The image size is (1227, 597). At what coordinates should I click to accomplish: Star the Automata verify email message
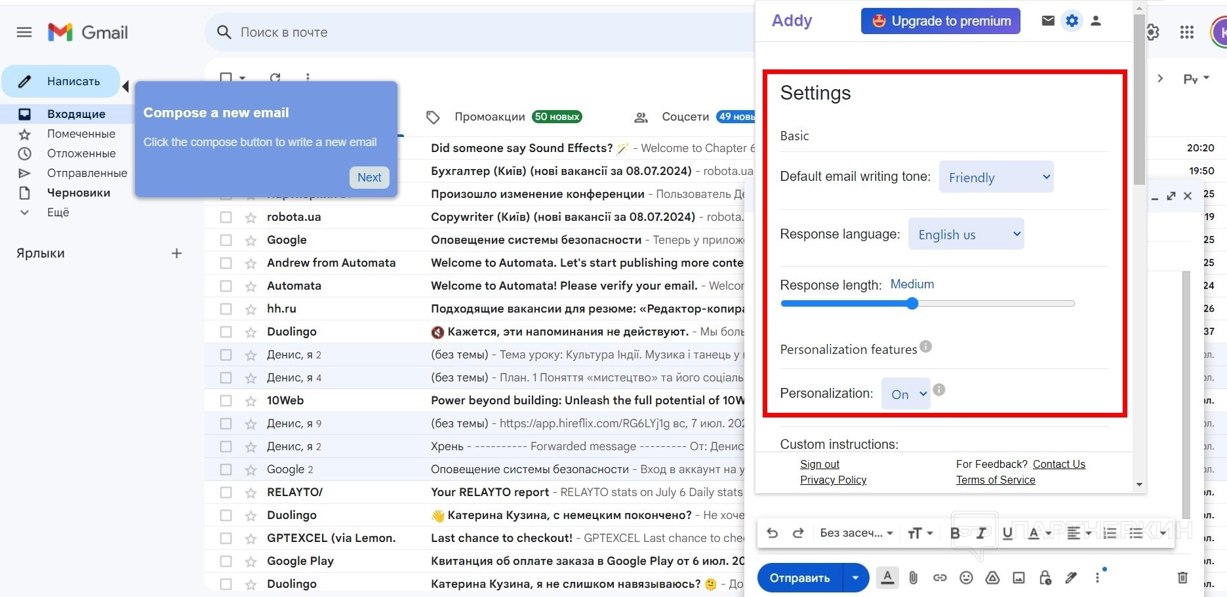tap(251, 286)
